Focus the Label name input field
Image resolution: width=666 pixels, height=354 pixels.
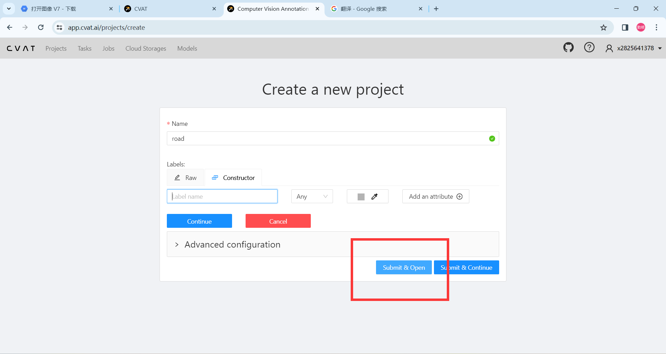pos(222,197)
